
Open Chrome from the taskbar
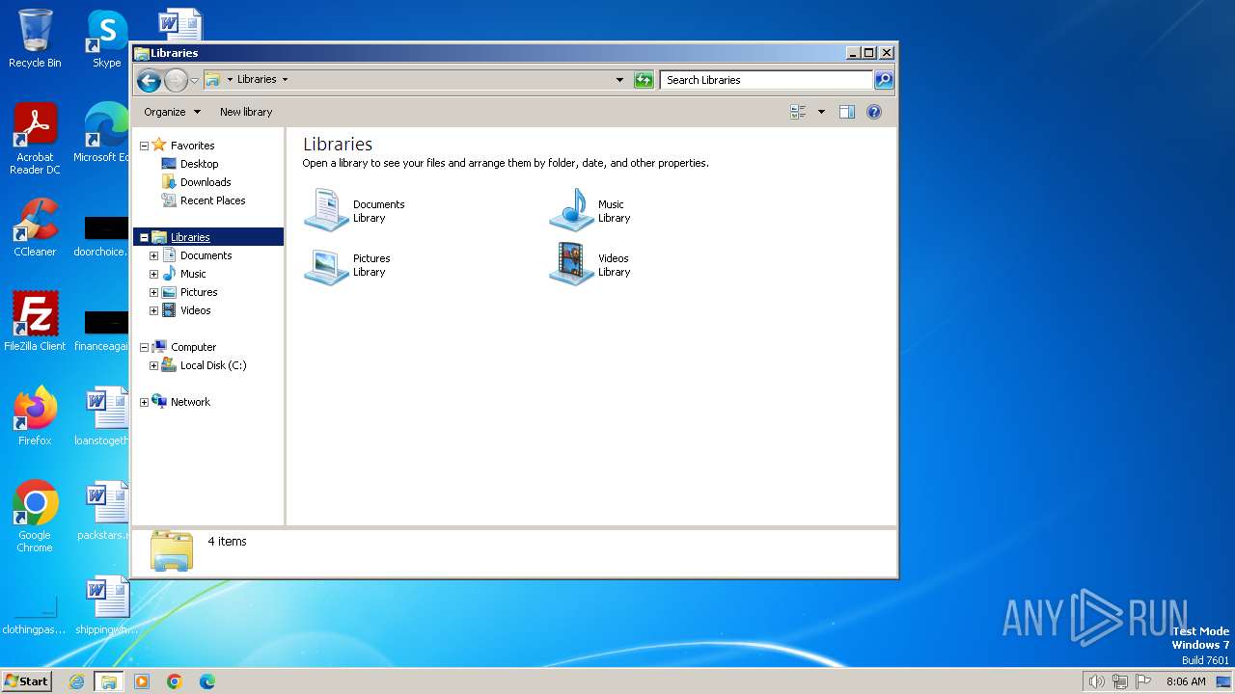click(175, 681)
